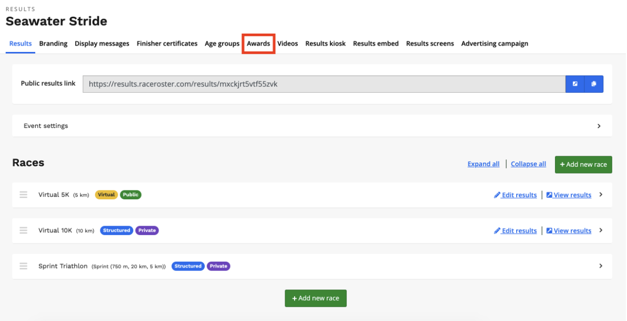This screenshot has height=321, width=627.
Task: Click the Collapse all link
Action: point(528,164)
